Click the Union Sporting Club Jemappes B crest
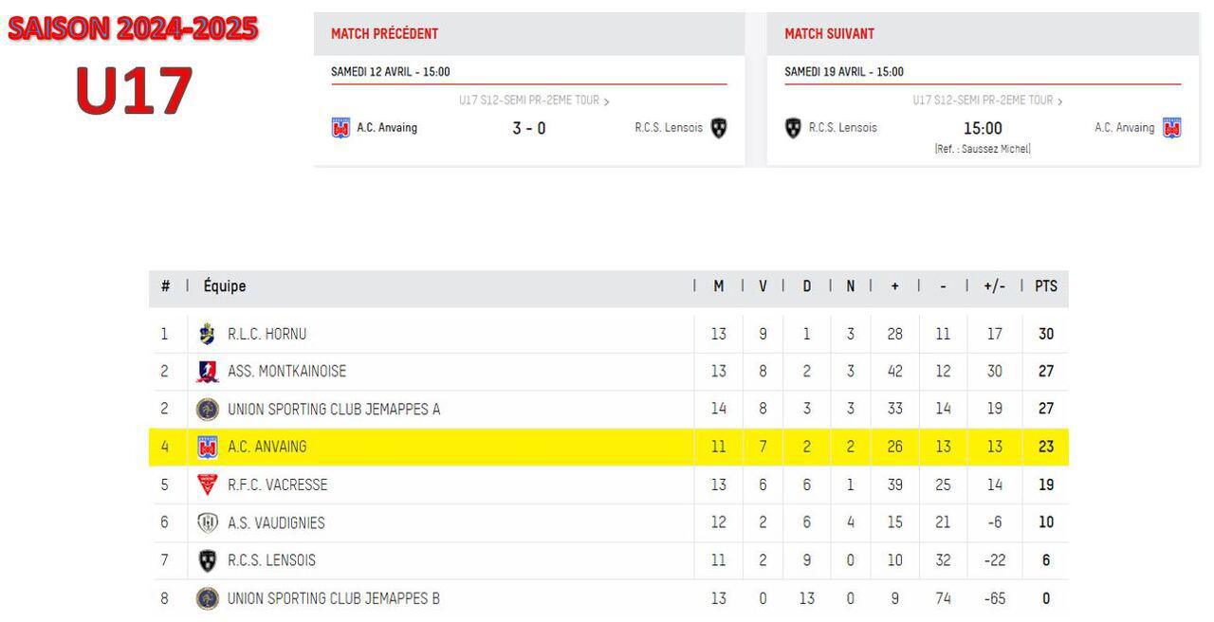The image size is (1214, 622). point(207,598)
